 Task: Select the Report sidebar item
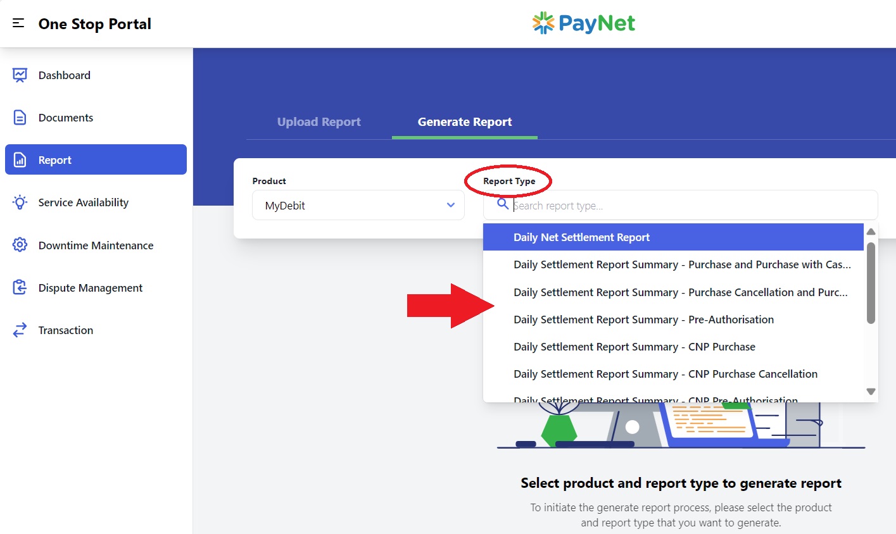tap(96, 159)
